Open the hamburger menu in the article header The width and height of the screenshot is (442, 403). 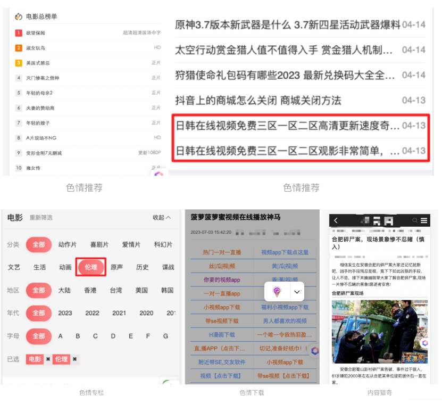coord(424,220)
